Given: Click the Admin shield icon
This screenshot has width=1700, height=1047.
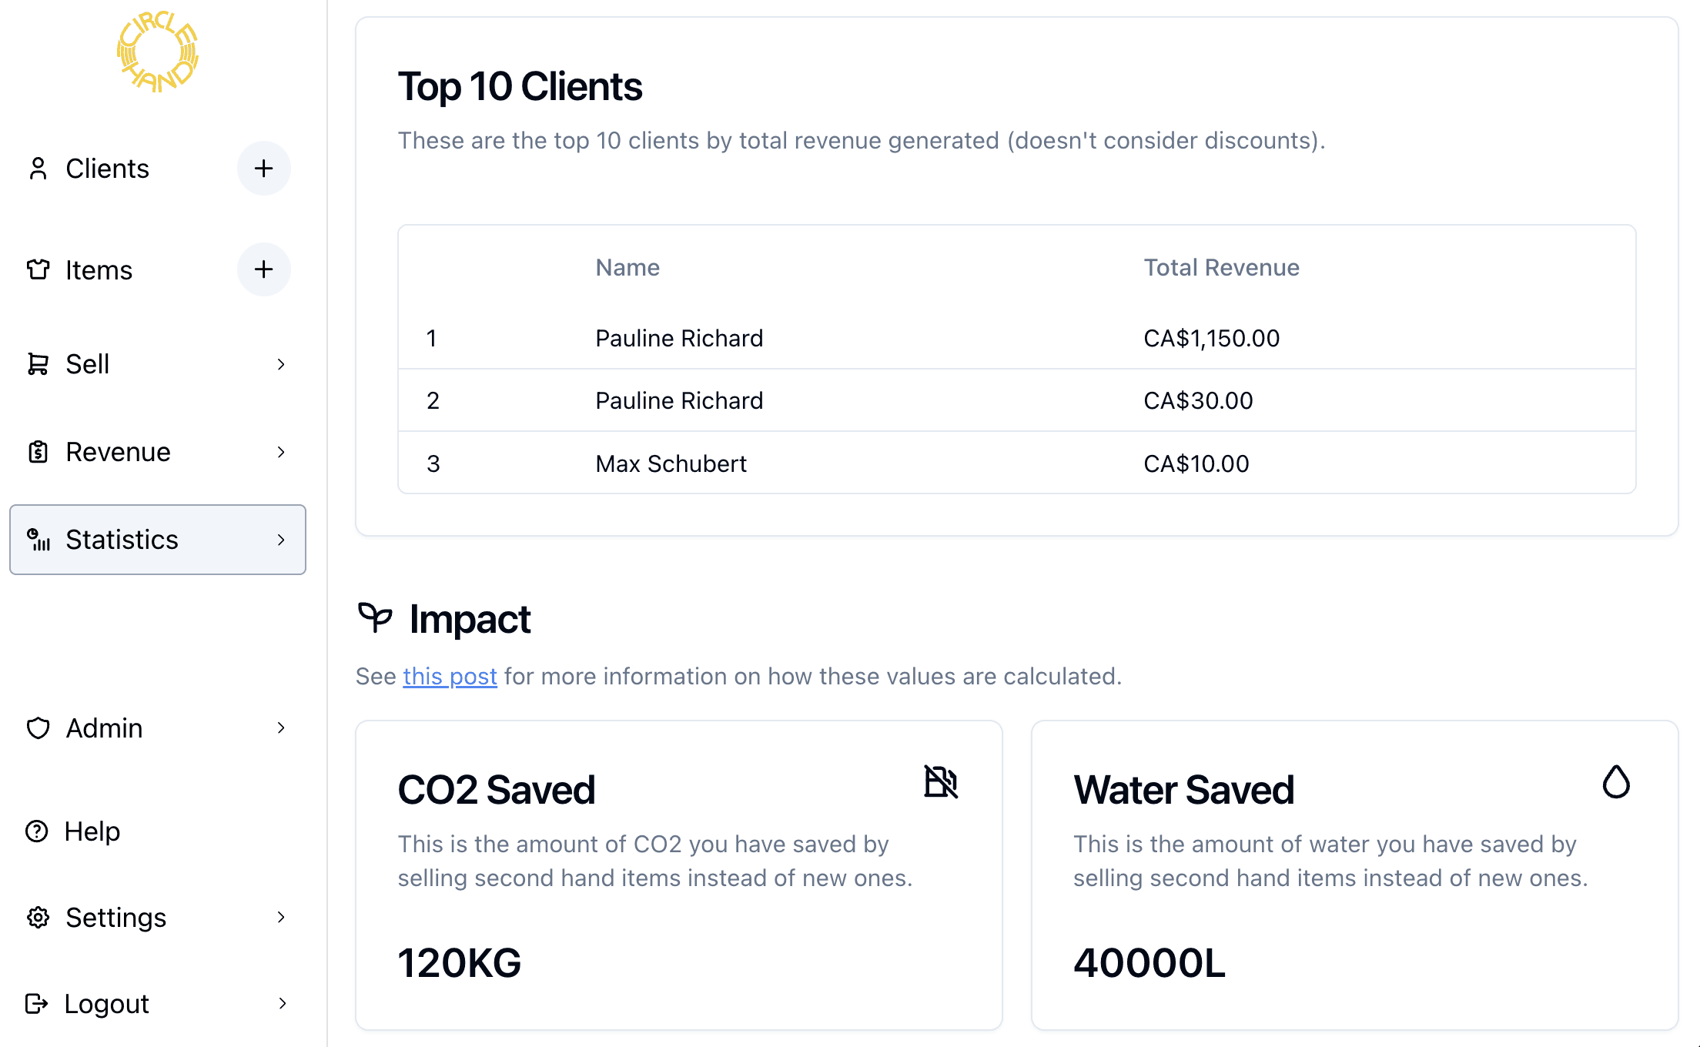Looking at the screenshot, I should (38, 728).
